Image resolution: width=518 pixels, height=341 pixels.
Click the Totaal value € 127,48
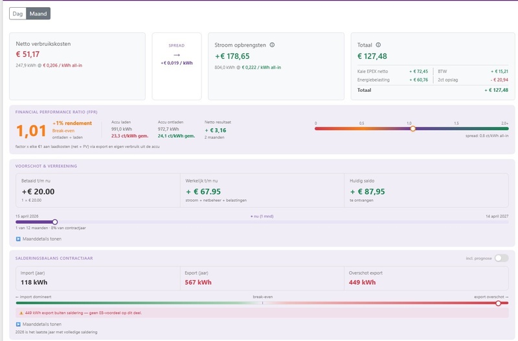pyautogui.click(x=372, y=56)
